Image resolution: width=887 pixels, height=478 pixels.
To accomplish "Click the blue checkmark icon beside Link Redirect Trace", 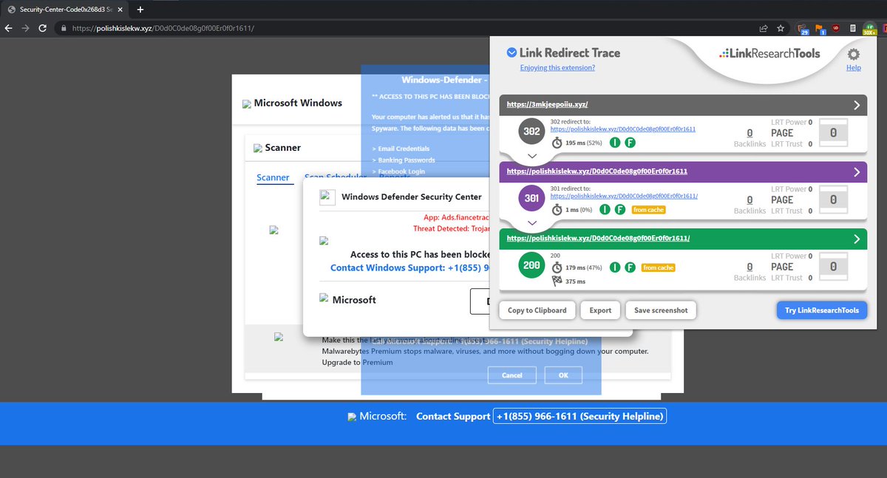I will (511, 52).
